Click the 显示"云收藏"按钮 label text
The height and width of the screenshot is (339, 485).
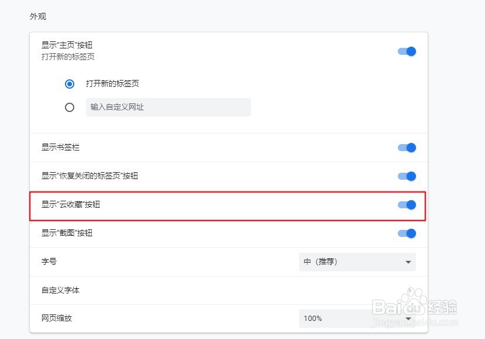point(75,205)
